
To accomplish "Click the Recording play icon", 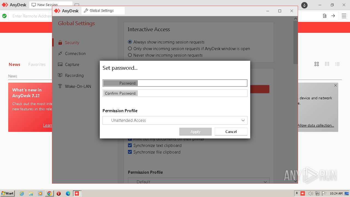I will (60, 76).
